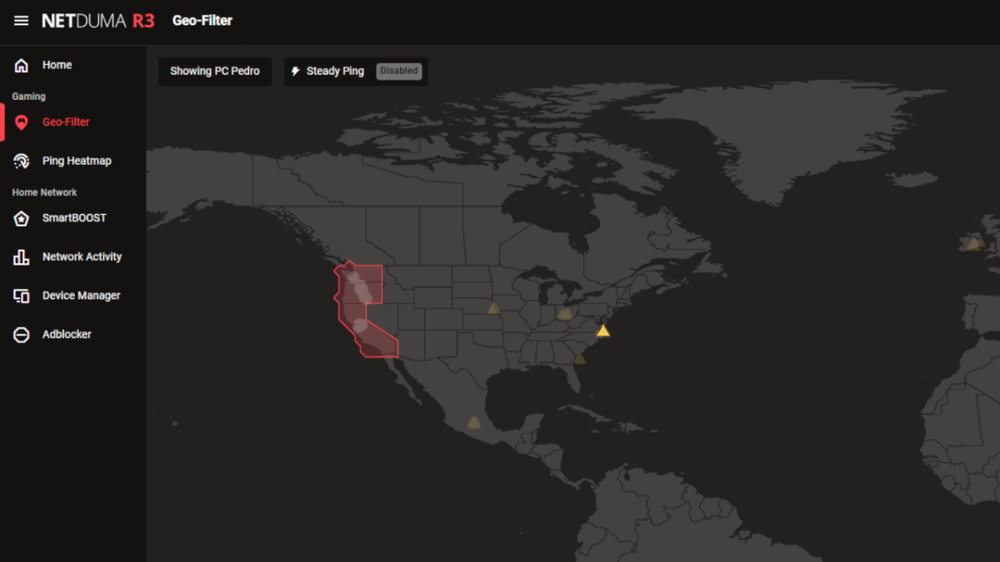Screen dimensions: 1000x562
Task: Open the Ping Heatmap page by its label
Action: click(77, 162)
